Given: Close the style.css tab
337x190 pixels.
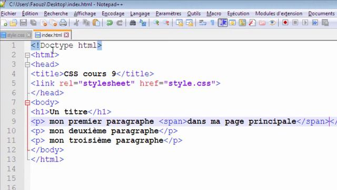Looking at the screenshot, I should coord(29,35).
